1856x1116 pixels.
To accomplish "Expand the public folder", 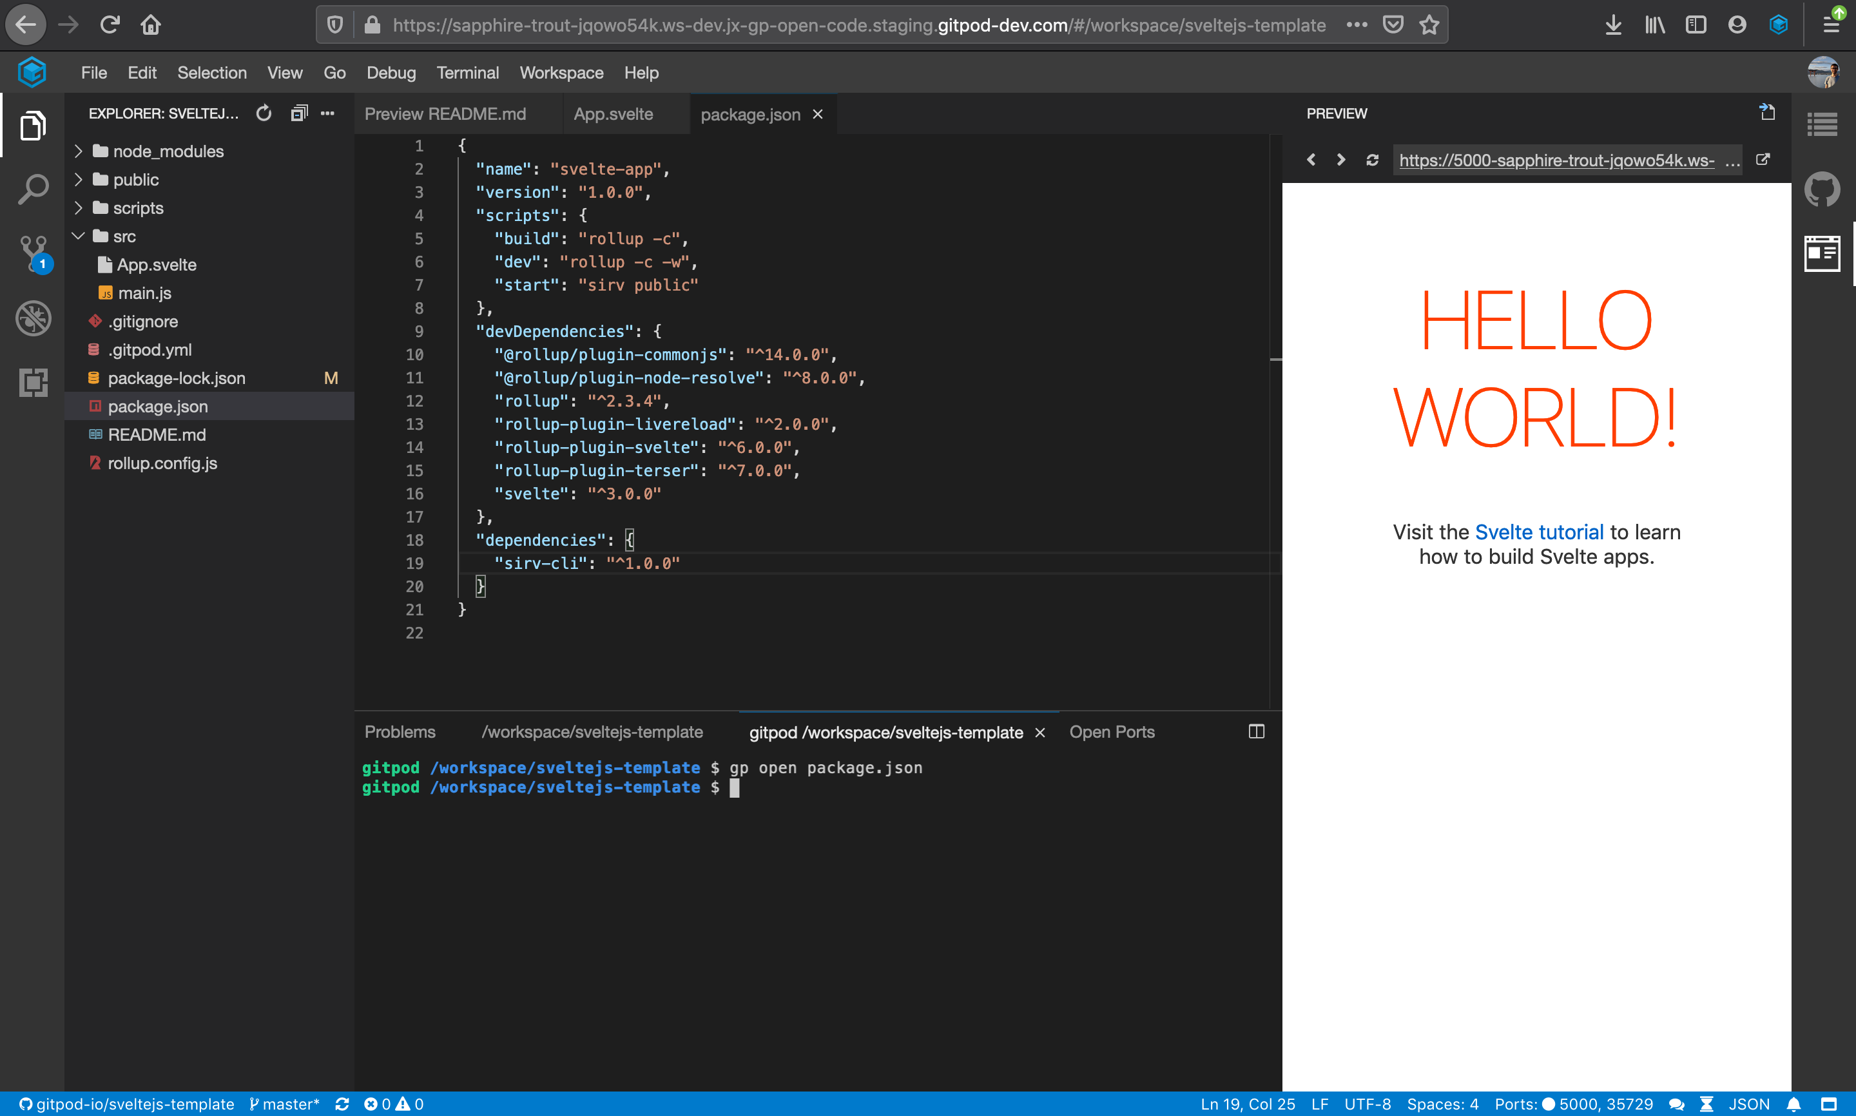I will pos(135,180).
